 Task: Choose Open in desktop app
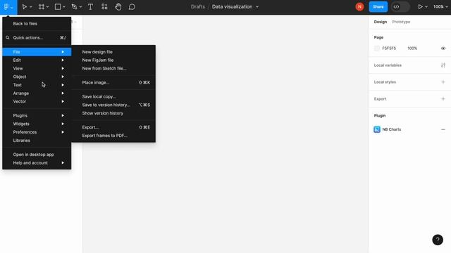(37, 155)
